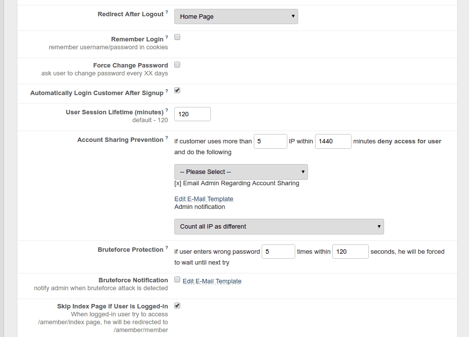The width and height of the screenshot is (469, 337).
Task: Remove Email Admin Regarding Account Sharing [x]
Action: point(178,183)
